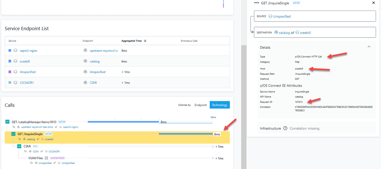
Task: Click service icon next to zapm2-nginx row
Action: [15, 51]
